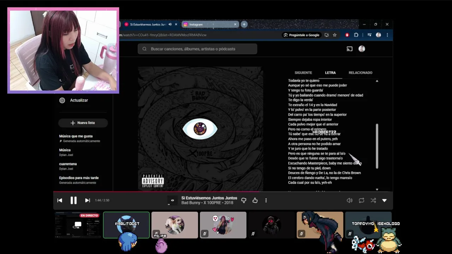This screenshot has width=452, height=254.
Task: Open Episodios para más tarde list
Action: (x=79, y=180)
